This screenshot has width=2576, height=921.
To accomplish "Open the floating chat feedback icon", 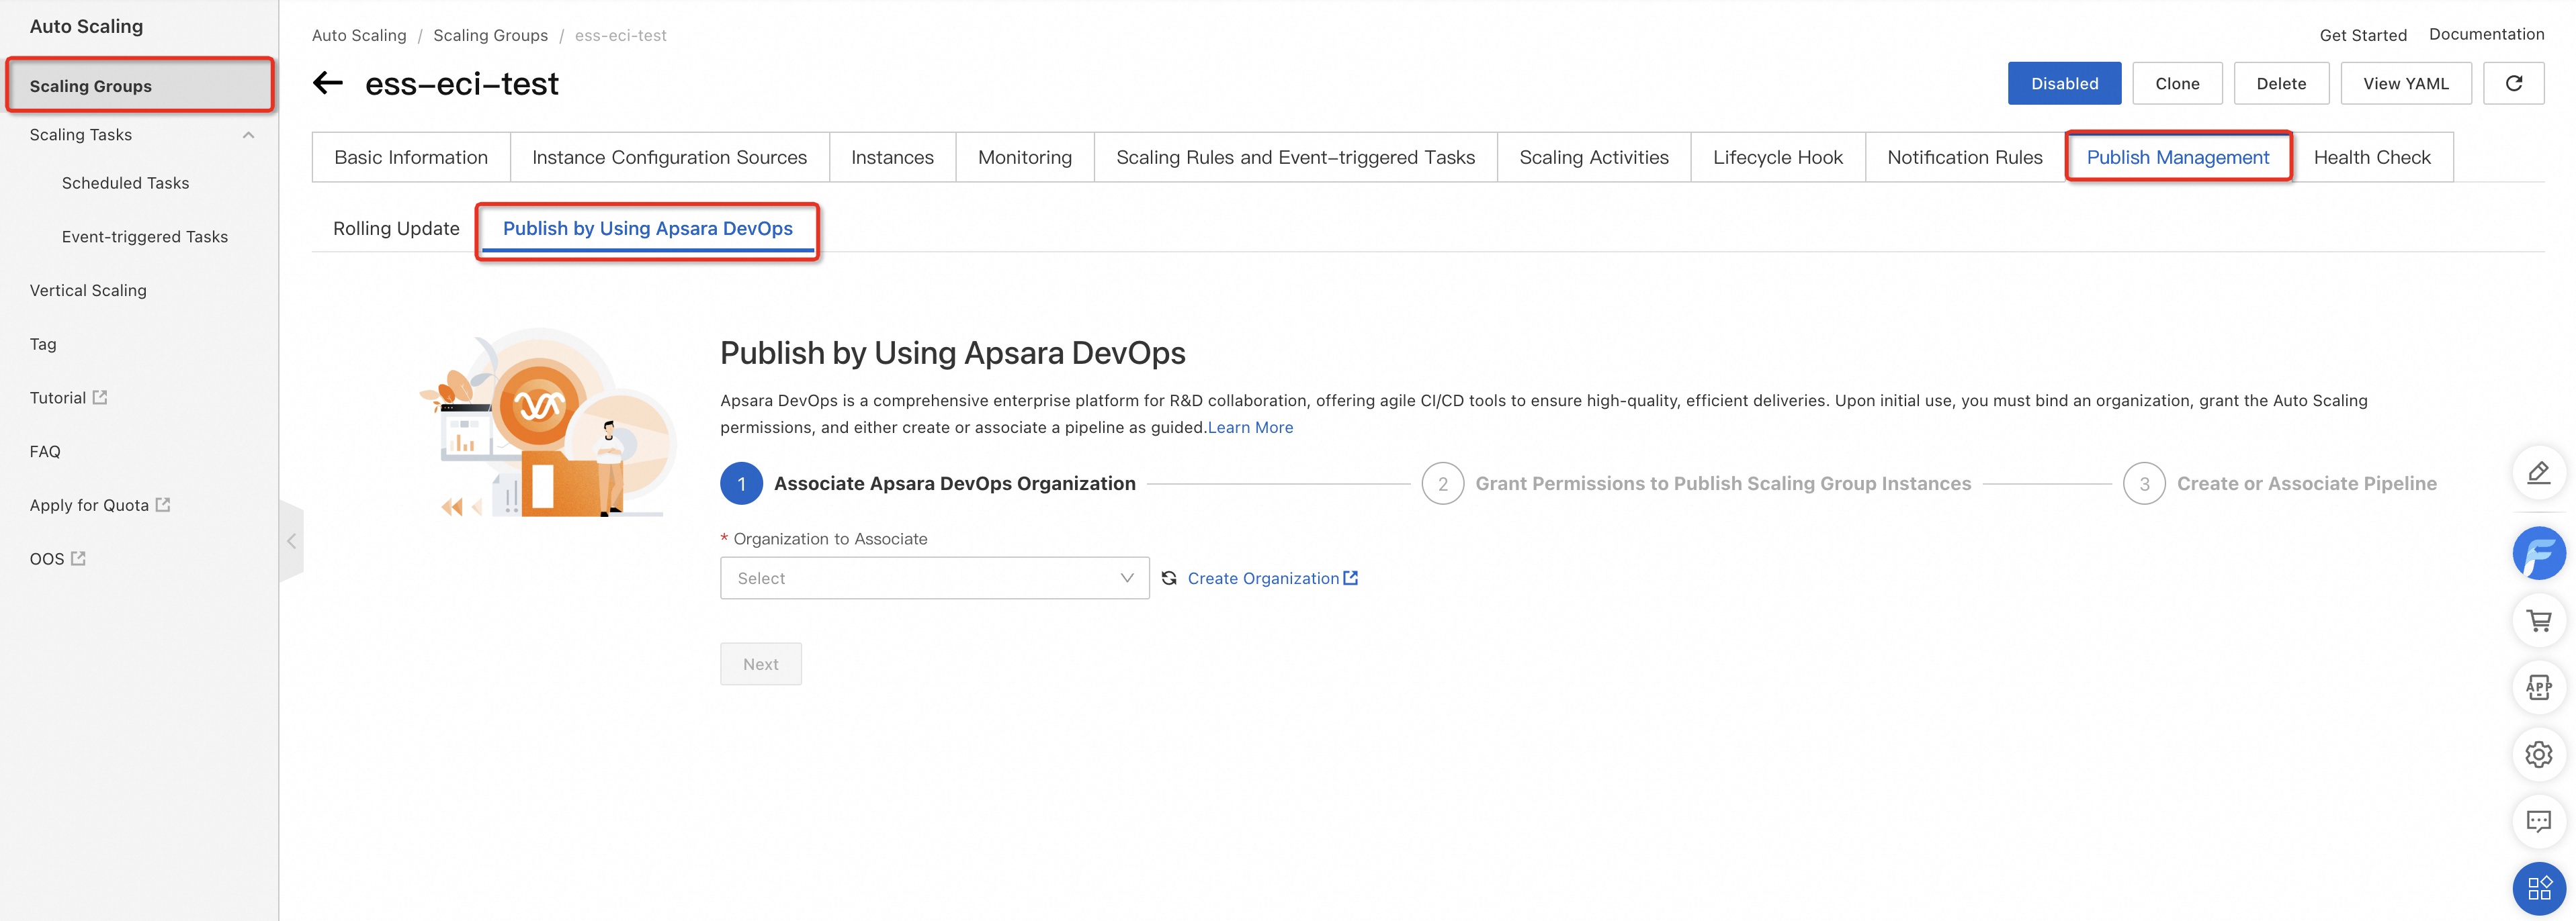I will coord(2538,821).
